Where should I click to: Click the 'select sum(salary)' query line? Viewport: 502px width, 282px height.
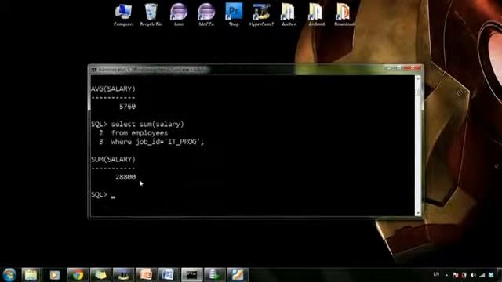point(147,124)
